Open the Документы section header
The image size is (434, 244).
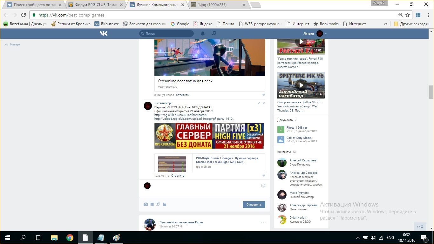tap(287, 120)
